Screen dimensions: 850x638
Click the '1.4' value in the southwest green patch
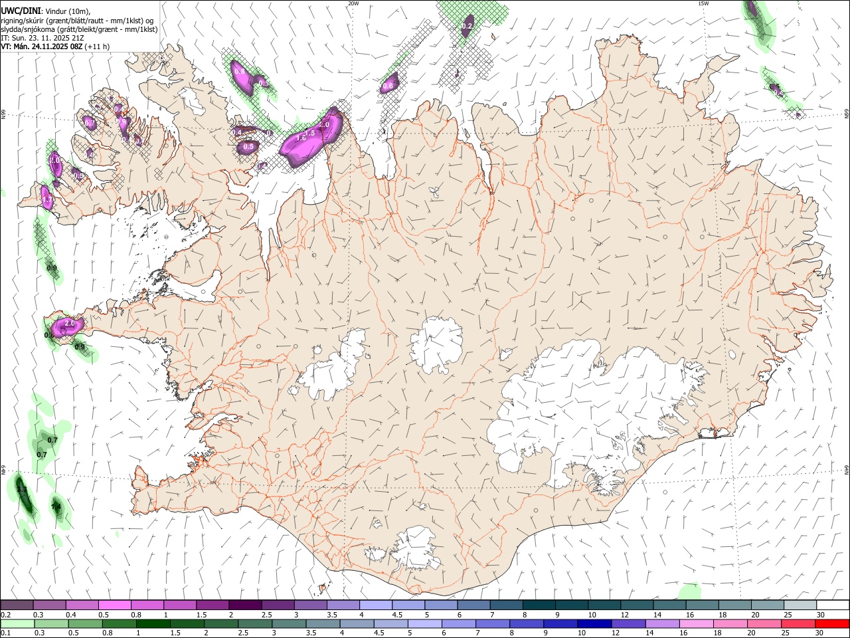point(56,506)
